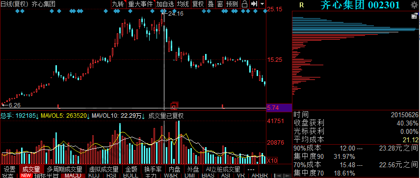Click the lock icon in chart toolbar
The height and width of the screenshot is (178, 420).
coord(244,4)
